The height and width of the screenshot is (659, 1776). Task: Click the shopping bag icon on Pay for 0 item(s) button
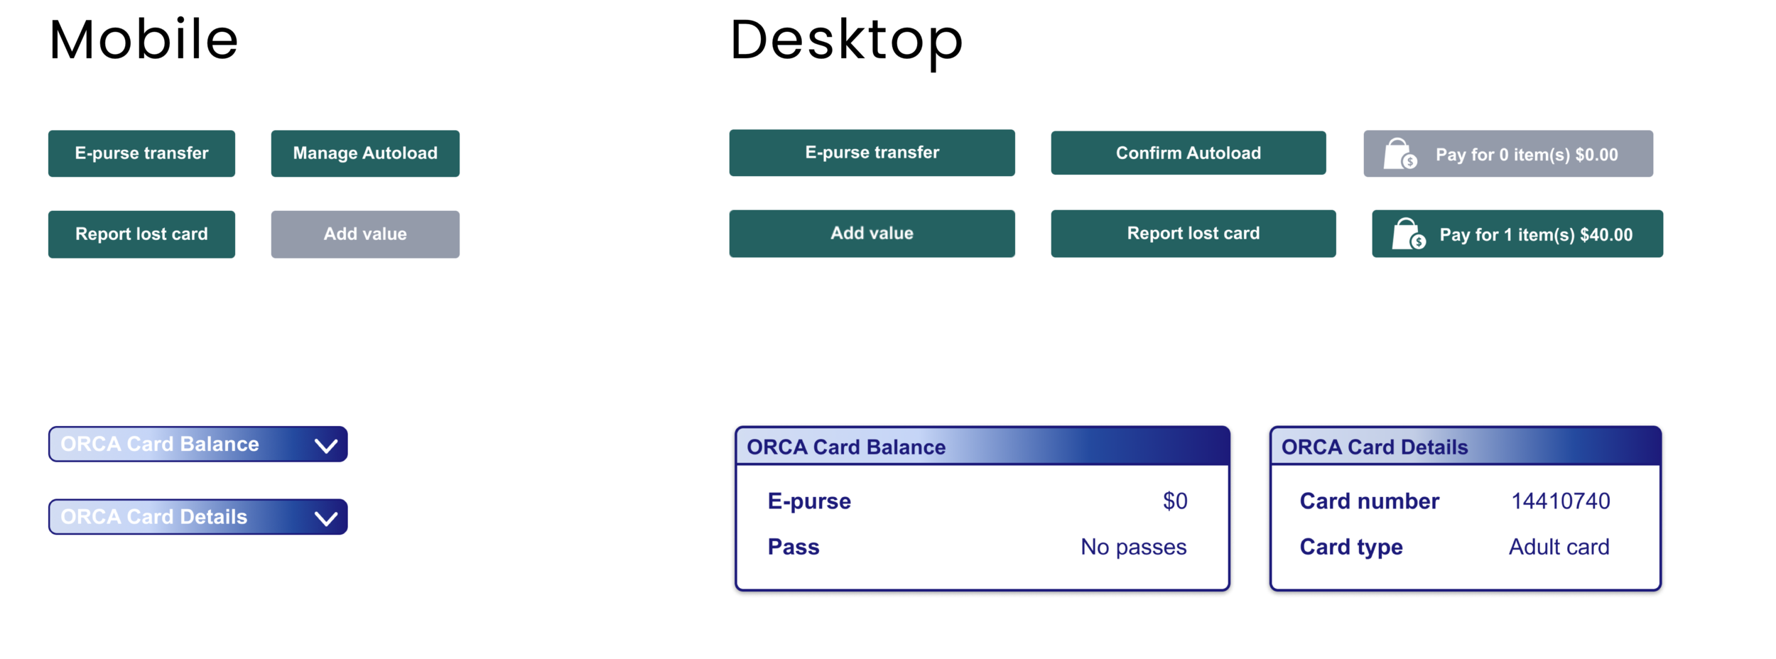(1399, 153)
